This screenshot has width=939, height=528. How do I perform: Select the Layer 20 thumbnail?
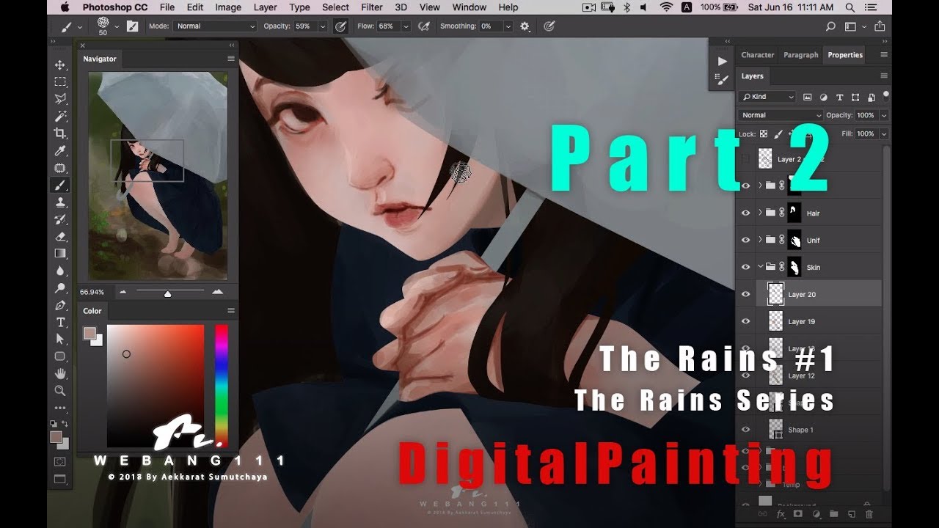[x=775, y=294]
